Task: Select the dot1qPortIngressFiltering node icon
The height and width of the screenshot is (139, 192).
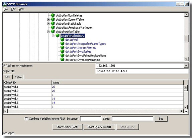Action: [x=62, y=47]
